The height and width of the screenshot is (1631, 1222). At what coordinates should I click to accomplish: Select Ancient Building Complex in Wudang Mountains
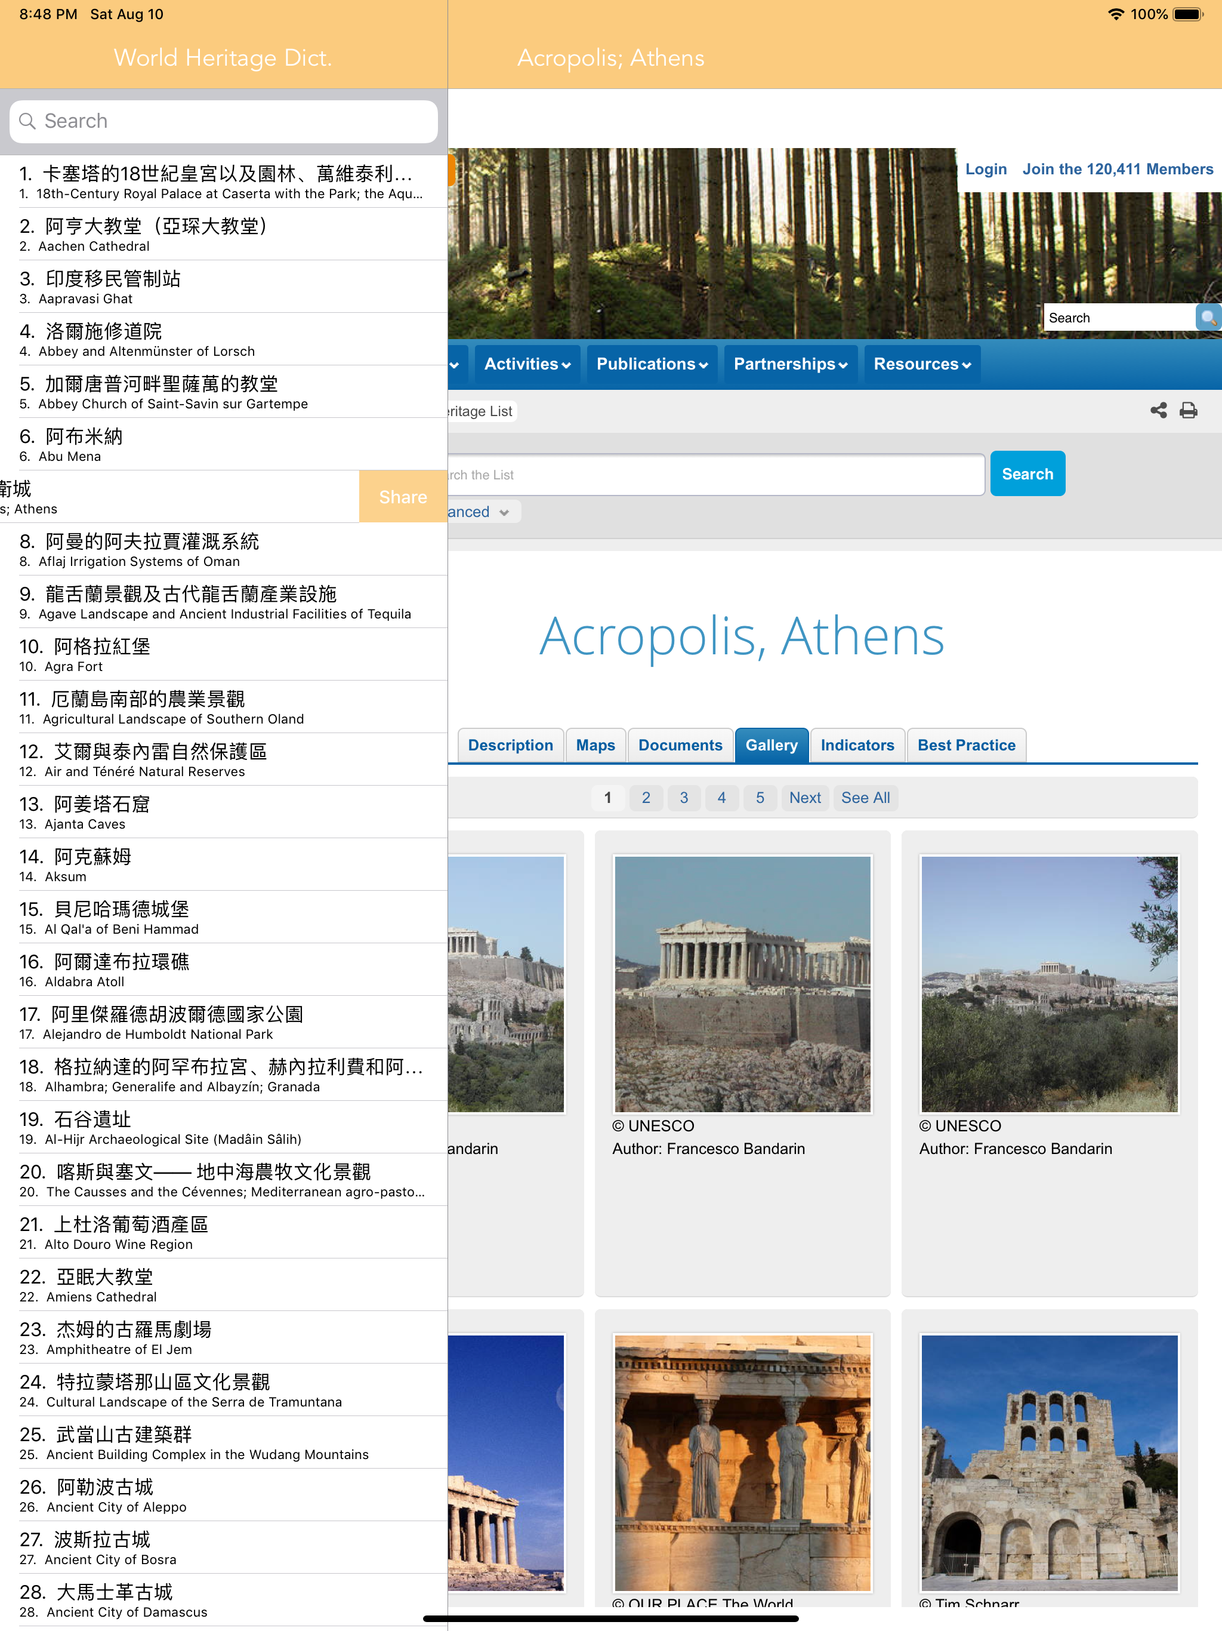click(x=223, y=1442)
